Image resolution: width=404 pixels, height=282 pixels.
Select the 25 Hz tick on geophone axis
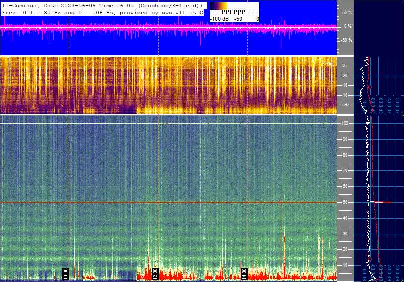point(345,66)
